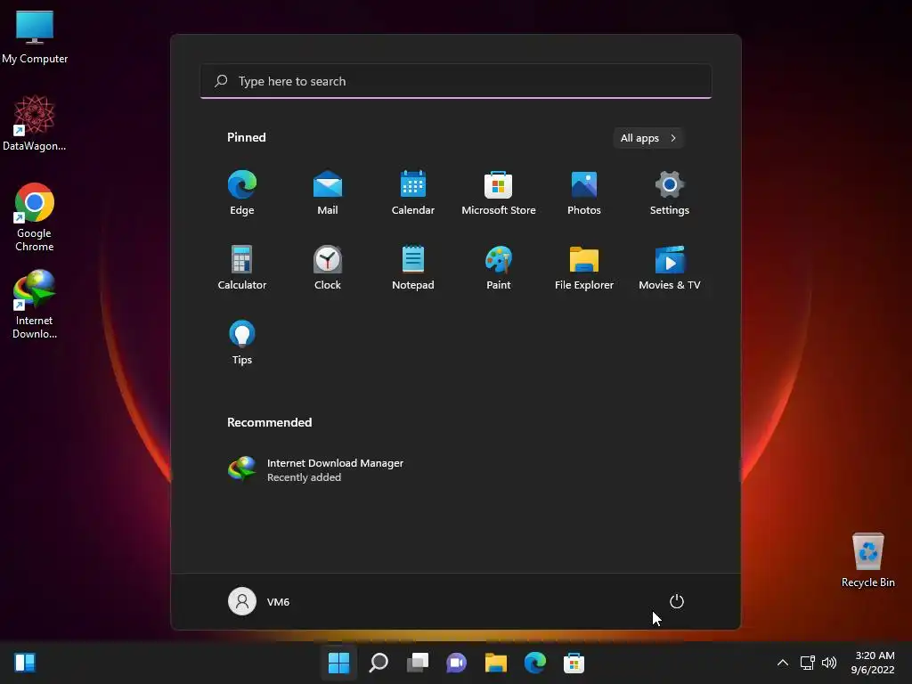This screenshot has height=684, width=912.
Task: Open the Widgets panel on taskbar
Action: [25, 663]
